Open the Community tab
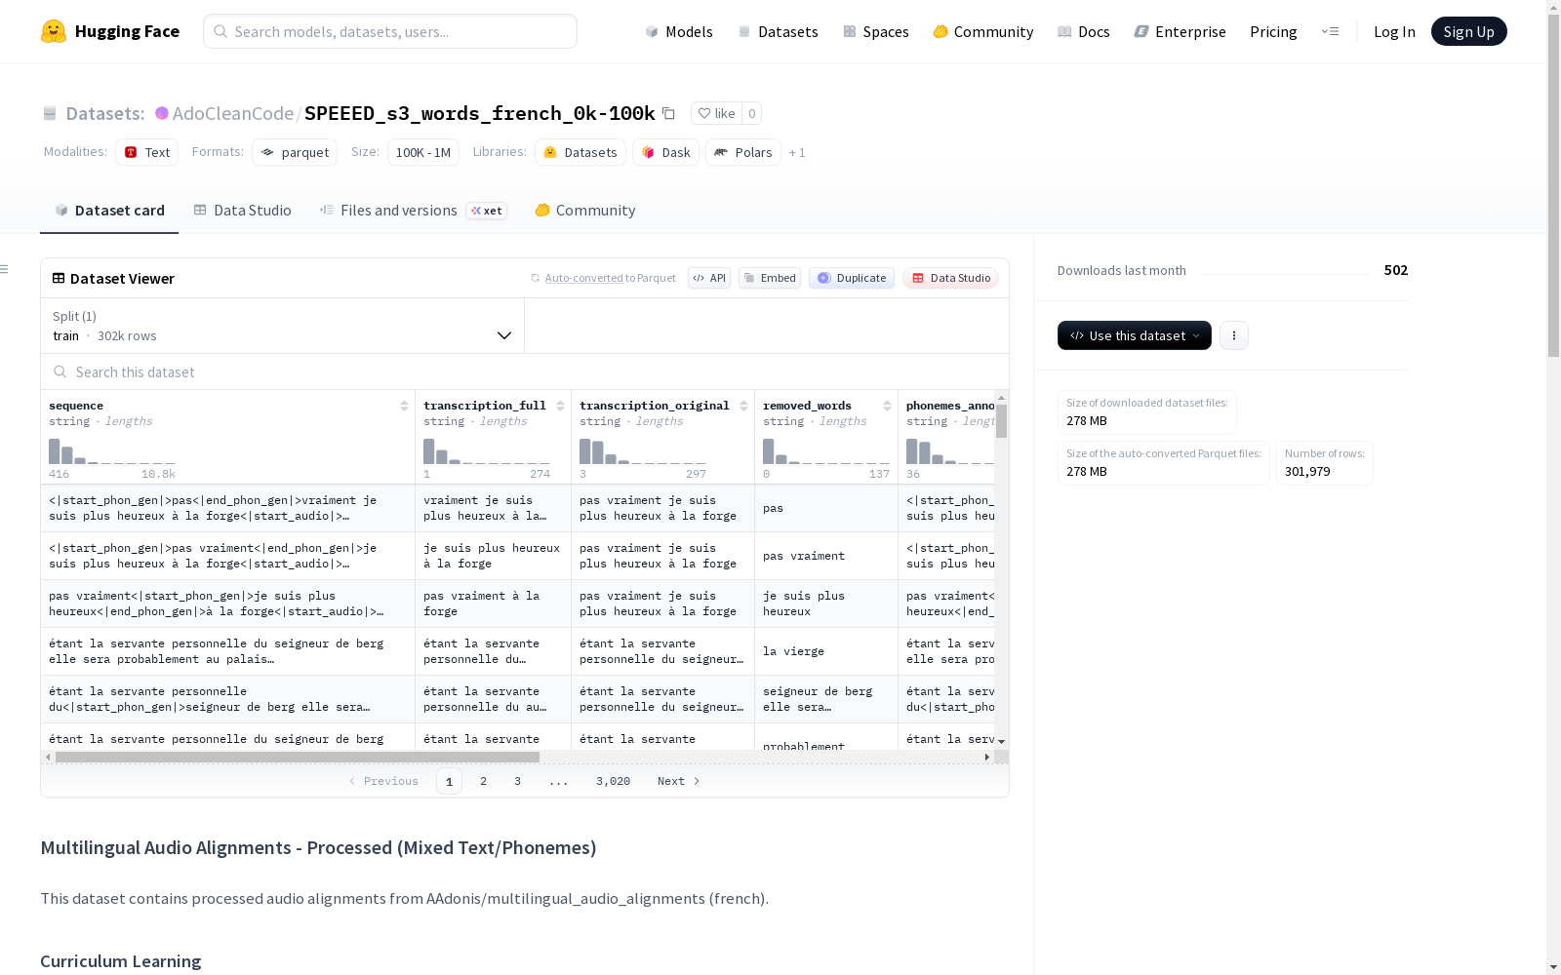Viewport: 1561px width, 975px height. (x=585, y=210)
